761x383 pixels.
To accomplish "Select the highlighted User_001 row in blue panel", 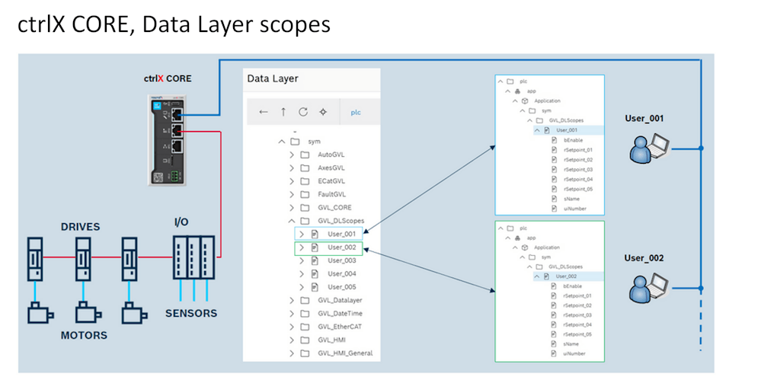I will click(568, 130).
